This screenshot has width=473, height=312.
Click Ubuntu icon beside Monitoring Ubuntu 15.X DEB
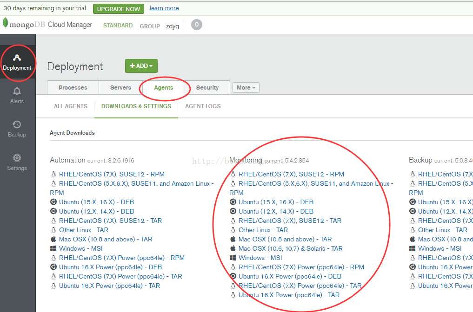point(233,202)
